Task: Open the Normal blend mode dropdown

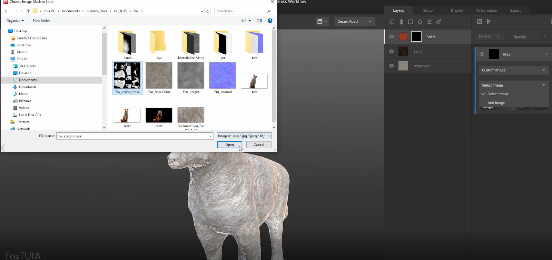Action: tap(490, 36)
